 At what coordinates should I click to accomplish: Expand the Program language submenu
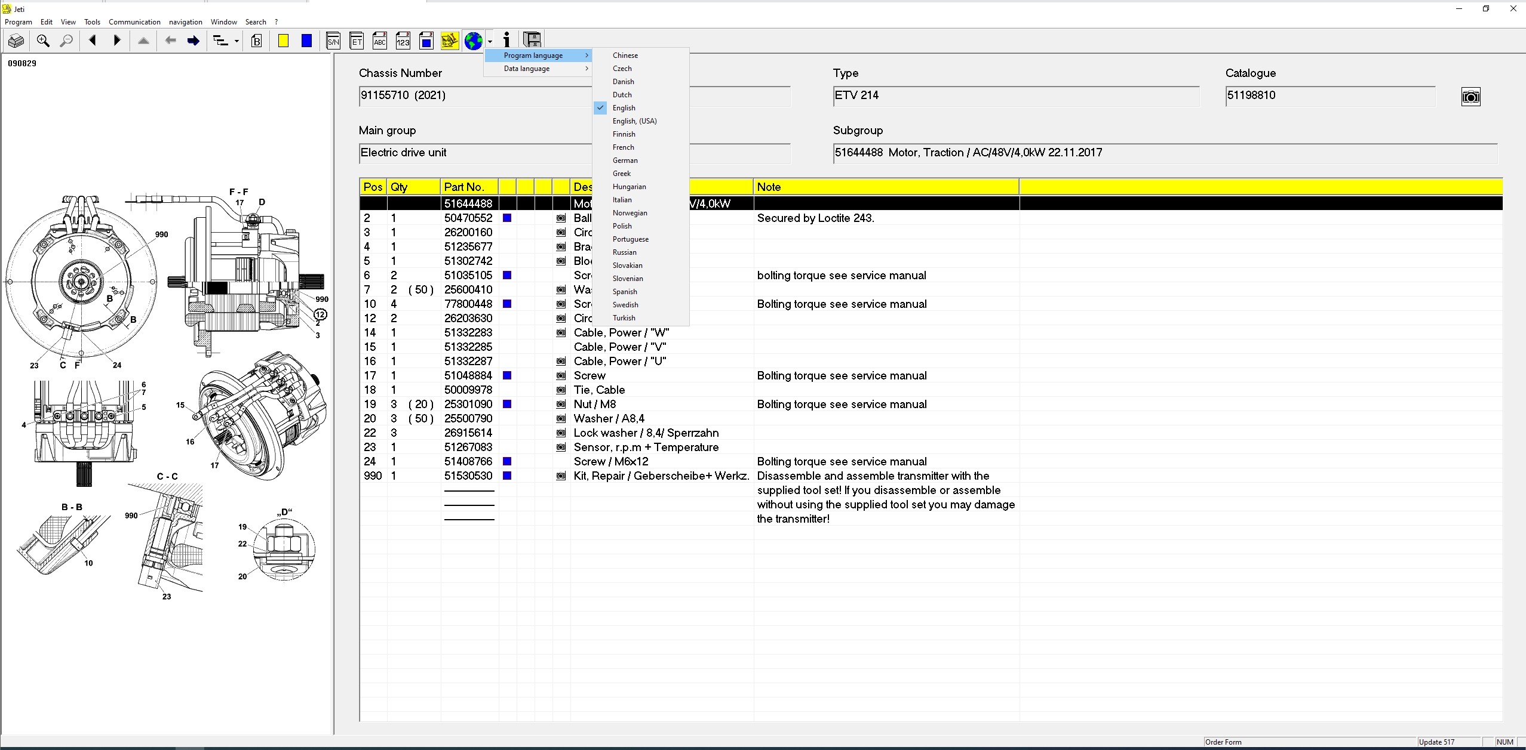538,55
